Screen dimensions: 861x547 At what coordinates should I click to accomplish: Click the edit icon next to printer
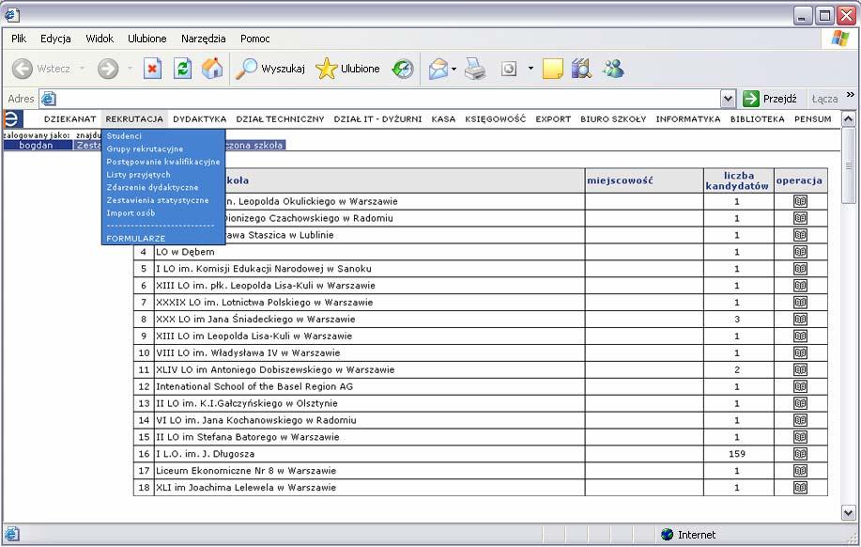click(509, 69)
